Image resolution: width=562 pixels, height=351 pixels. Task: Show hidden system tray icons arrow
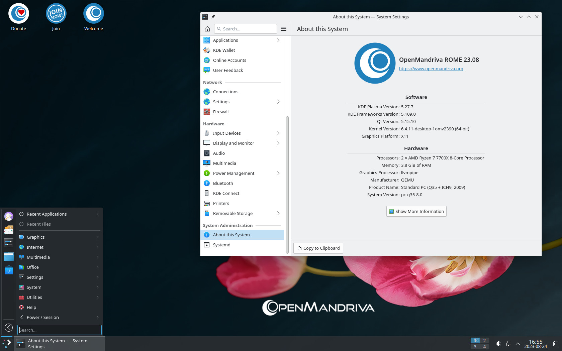coord(518,344)
